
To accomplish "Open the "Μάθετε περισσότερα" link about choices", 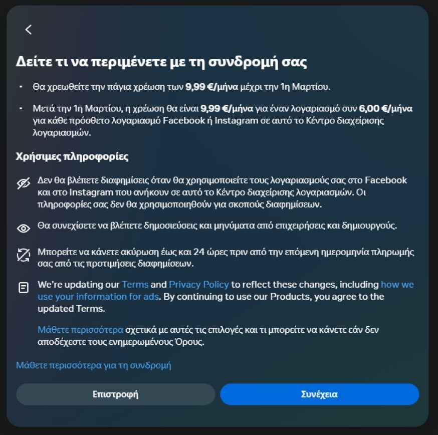I will click(81, 330).
